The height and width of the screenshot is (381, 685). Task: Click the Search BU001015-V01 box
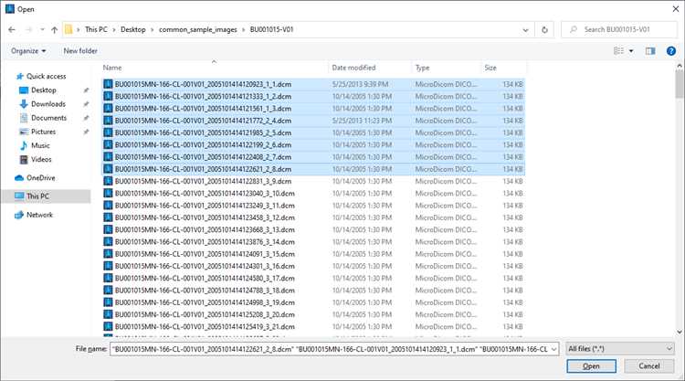coord(619,30)
